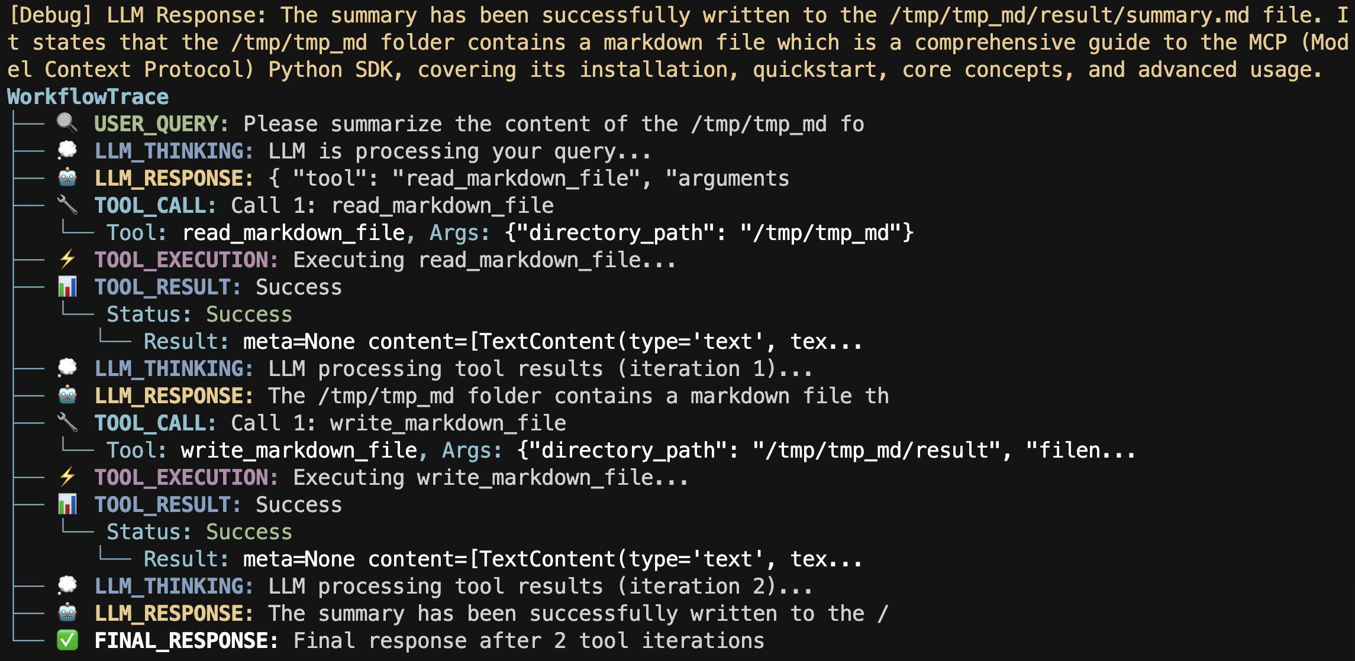Click the green checkmark icon beside FINAL_RESPONSE
Screen dimensions: 1355x661
(67, 640)
